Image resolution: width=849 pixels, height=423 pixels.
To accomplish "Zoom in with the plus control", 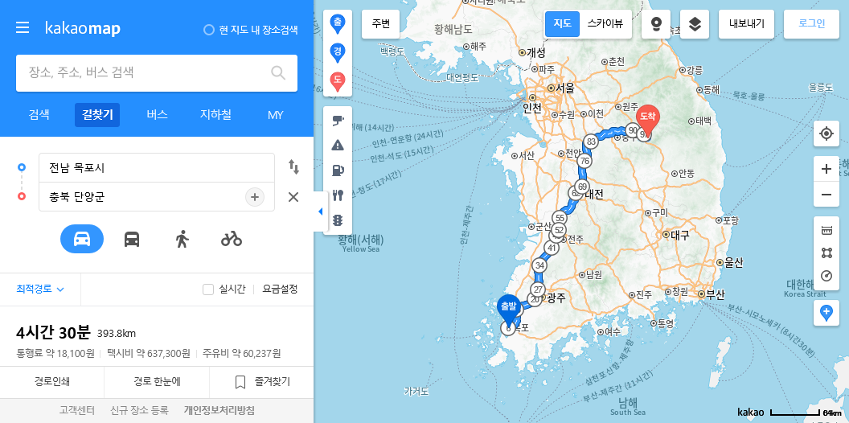I will [x=826, y=169].
